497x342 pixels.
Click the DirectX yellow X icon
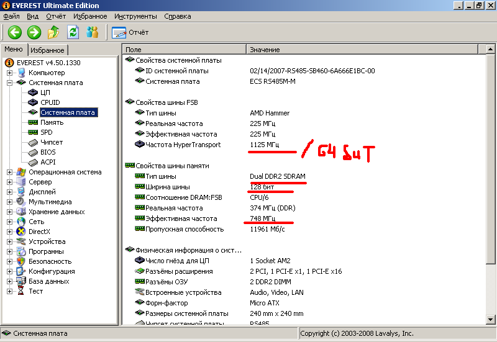pos(21,232)
